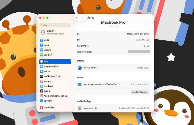Select the Battery icon (แบตเตอรี่)

pos(42,55)
